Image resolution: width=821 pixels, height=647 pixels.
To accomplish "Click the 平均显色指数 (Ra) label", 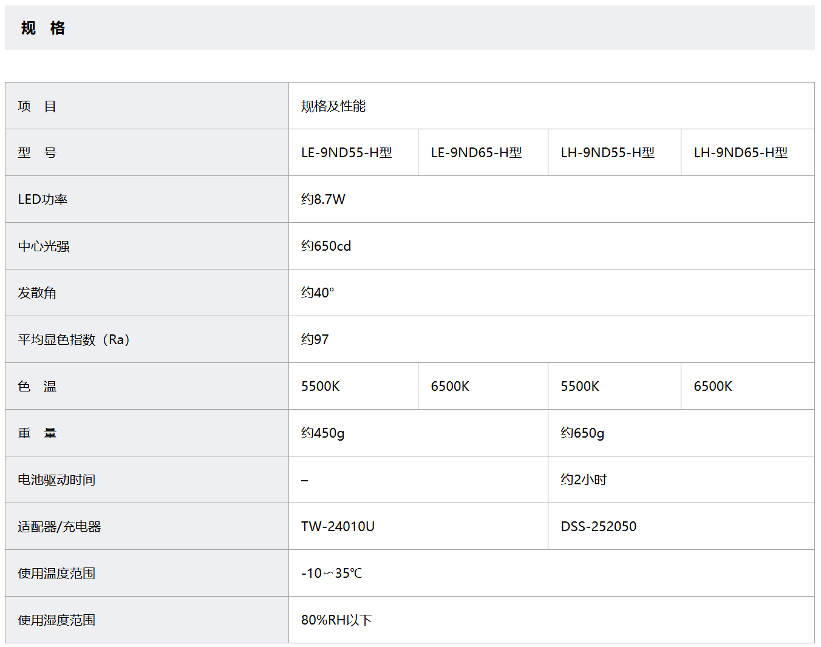I will (x=73, y=340).
